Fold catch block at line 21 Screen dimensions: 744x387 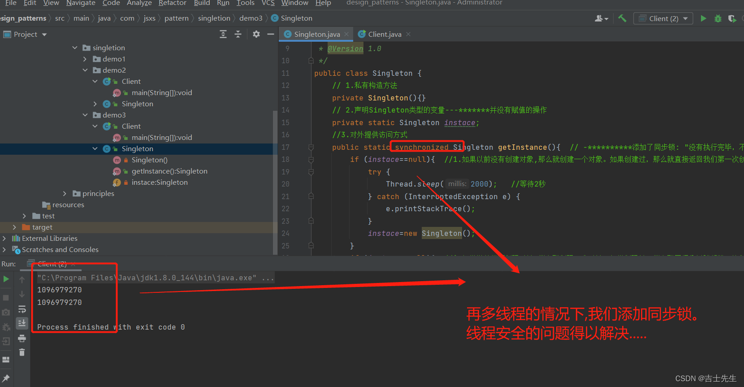(311, 196)
